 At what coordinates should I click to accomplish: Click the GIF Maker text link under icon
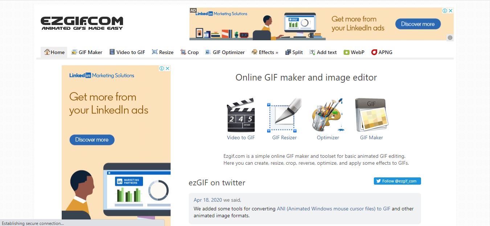(x=371, y=137)
